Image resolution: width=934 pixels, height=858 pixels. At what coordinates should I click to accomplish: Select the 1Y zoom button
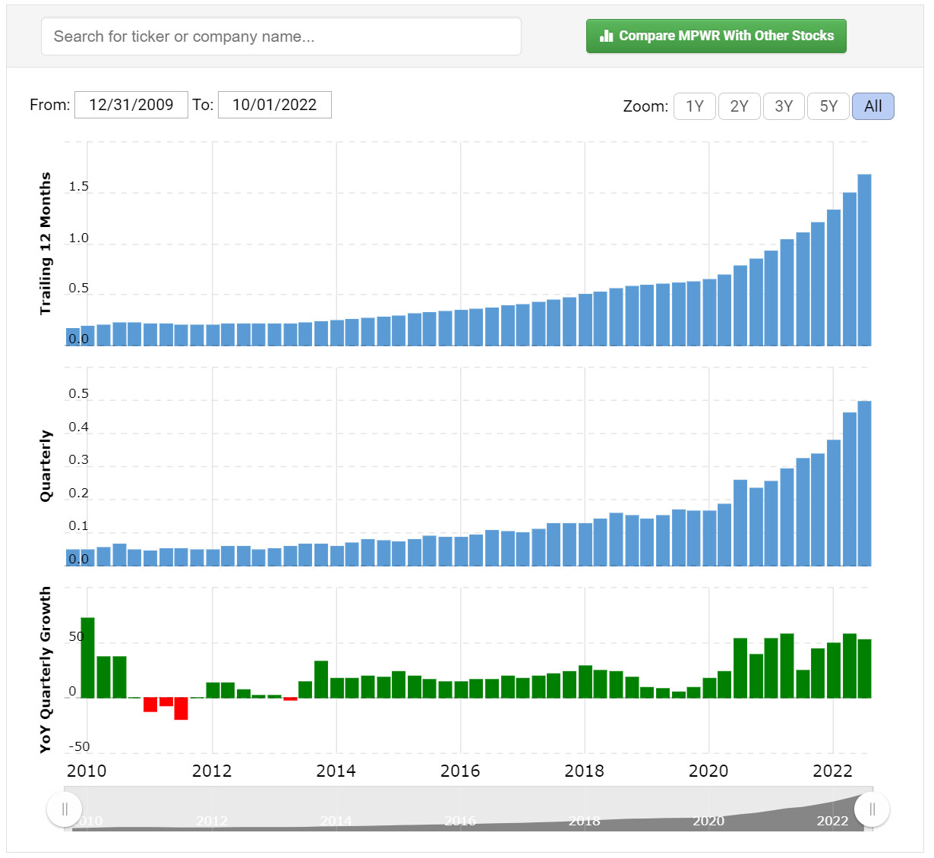[695, 106]
